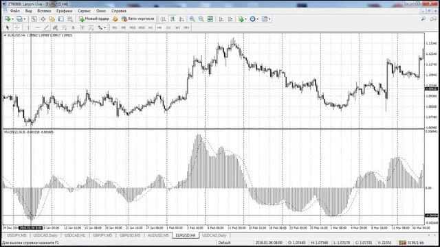Toggle chart Auto Scroll

click(x=221, y=19)
